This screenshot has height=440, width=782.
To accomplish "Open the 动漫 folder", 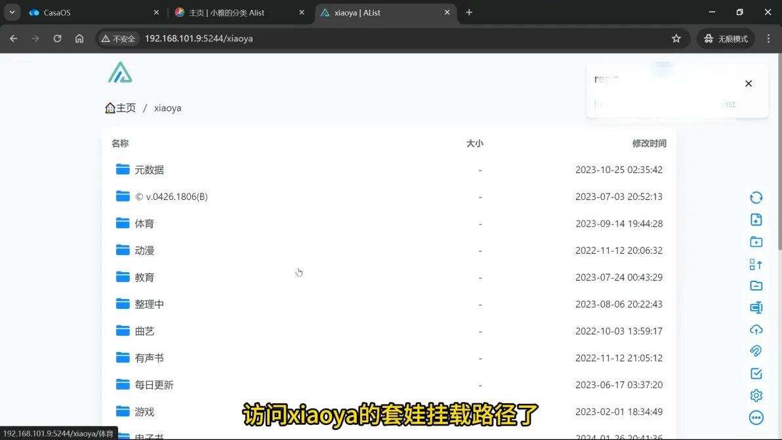I will click(144, 250).
